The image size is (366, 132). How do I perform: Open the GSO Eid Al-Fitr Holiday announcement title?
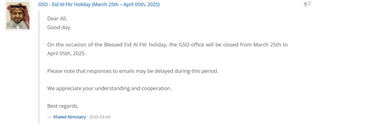[99, 4]
